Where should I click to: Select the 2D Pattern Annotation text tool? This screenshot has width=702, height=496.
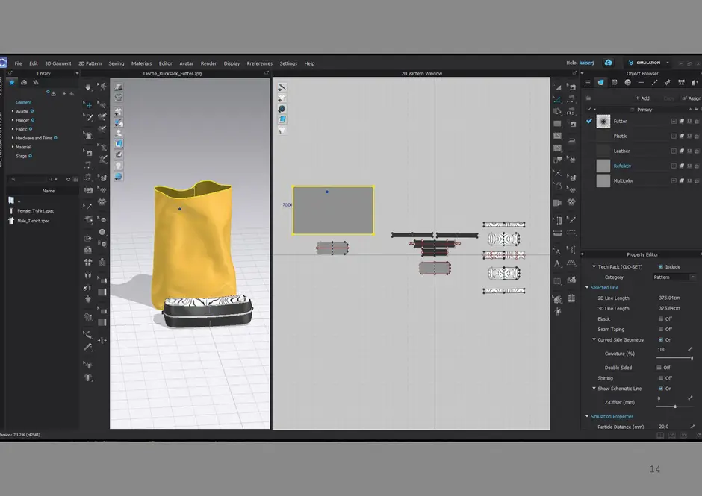click(557, 251)
